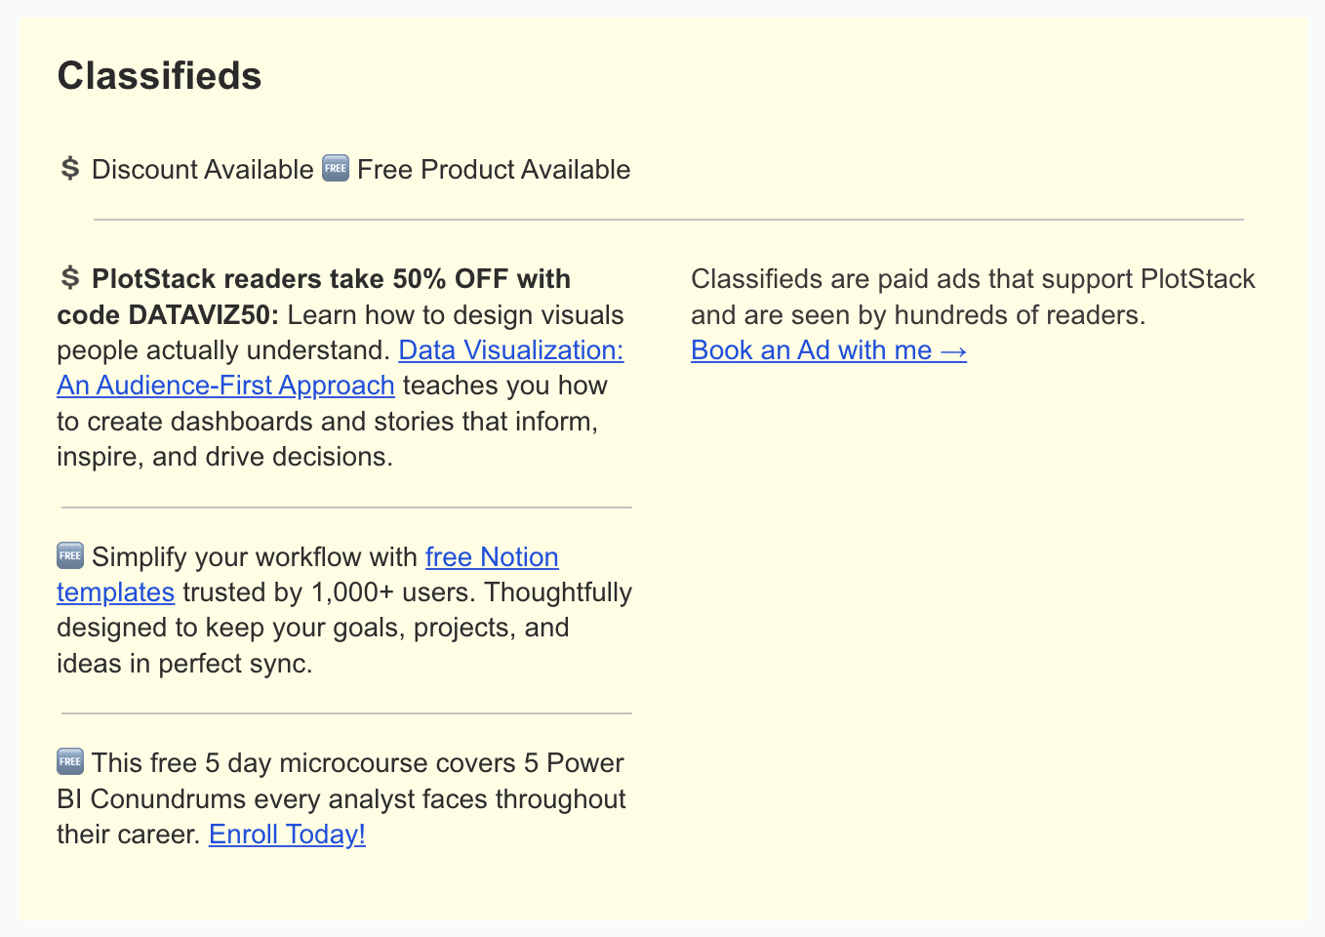Click the divider above the microcourse ad
This screenshot has width=1325, height=937.
click(346, 713)
